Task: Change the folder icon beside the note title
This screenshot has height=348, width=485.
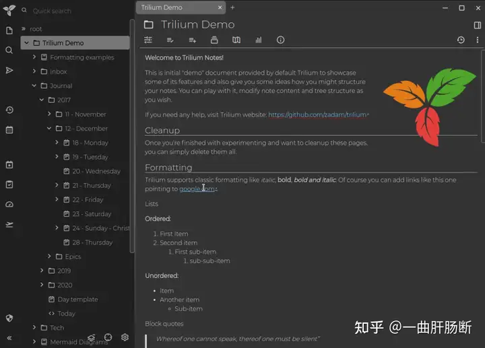Action: [148, 24]
